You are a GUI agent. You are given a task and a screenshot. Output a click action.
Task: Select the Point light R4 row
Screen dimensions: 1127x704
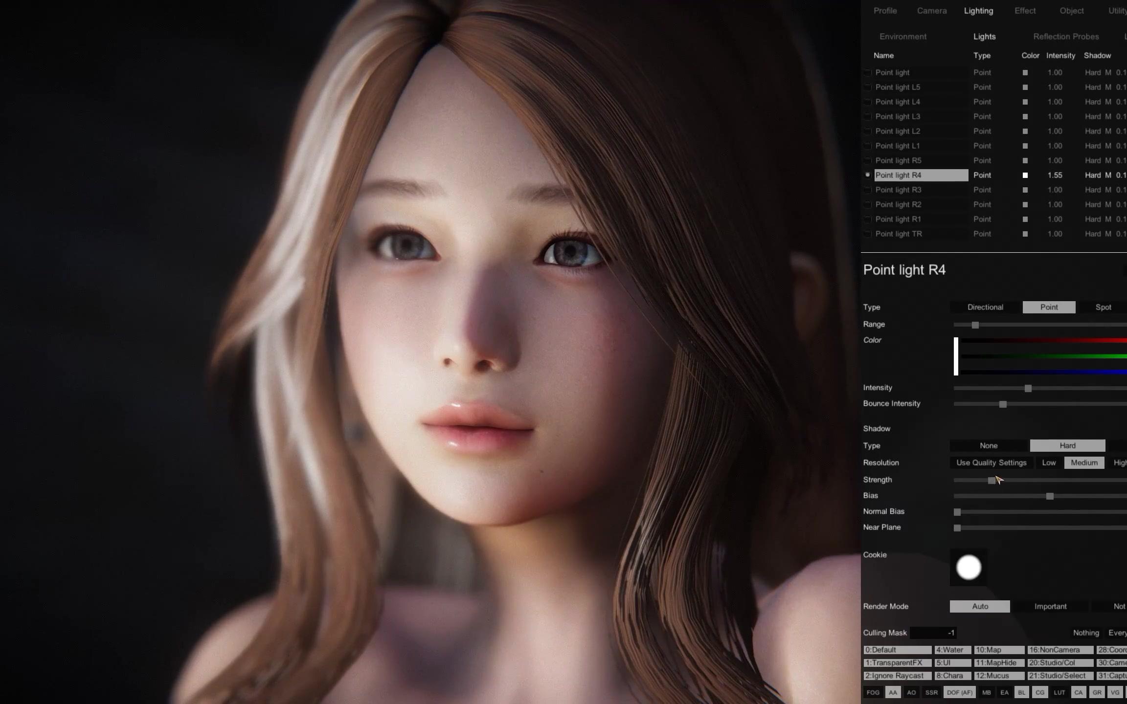921,175
